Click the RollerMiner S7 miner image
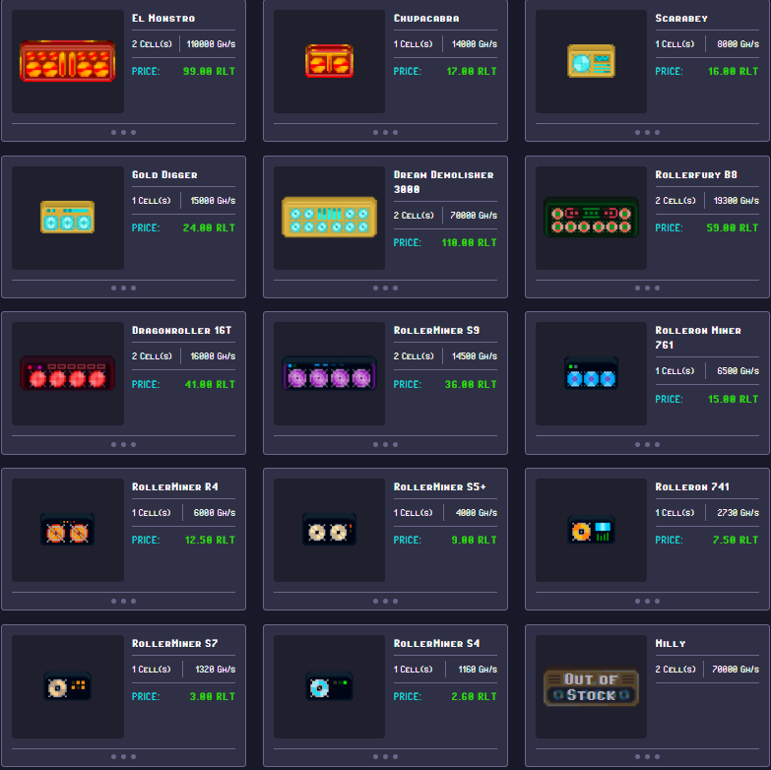The height and width of the screenshot is (770, 771). click(67, 686)
